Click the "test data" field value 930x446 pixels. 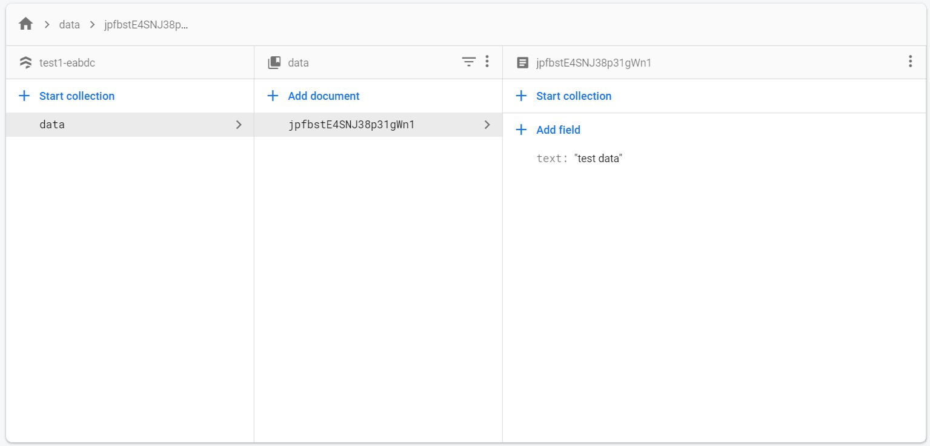pos(598,159)
